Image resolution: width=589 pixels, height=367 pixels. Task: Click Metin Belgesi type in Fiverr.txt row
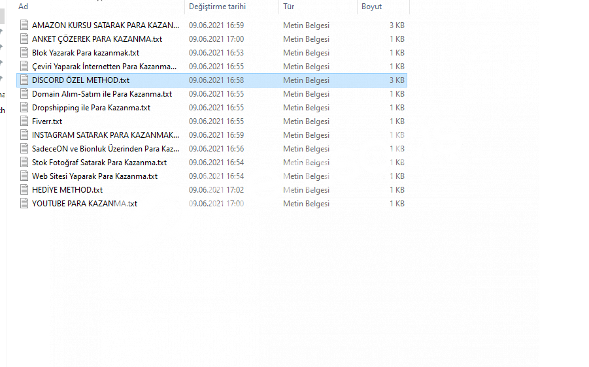click(x=306, y=121)
